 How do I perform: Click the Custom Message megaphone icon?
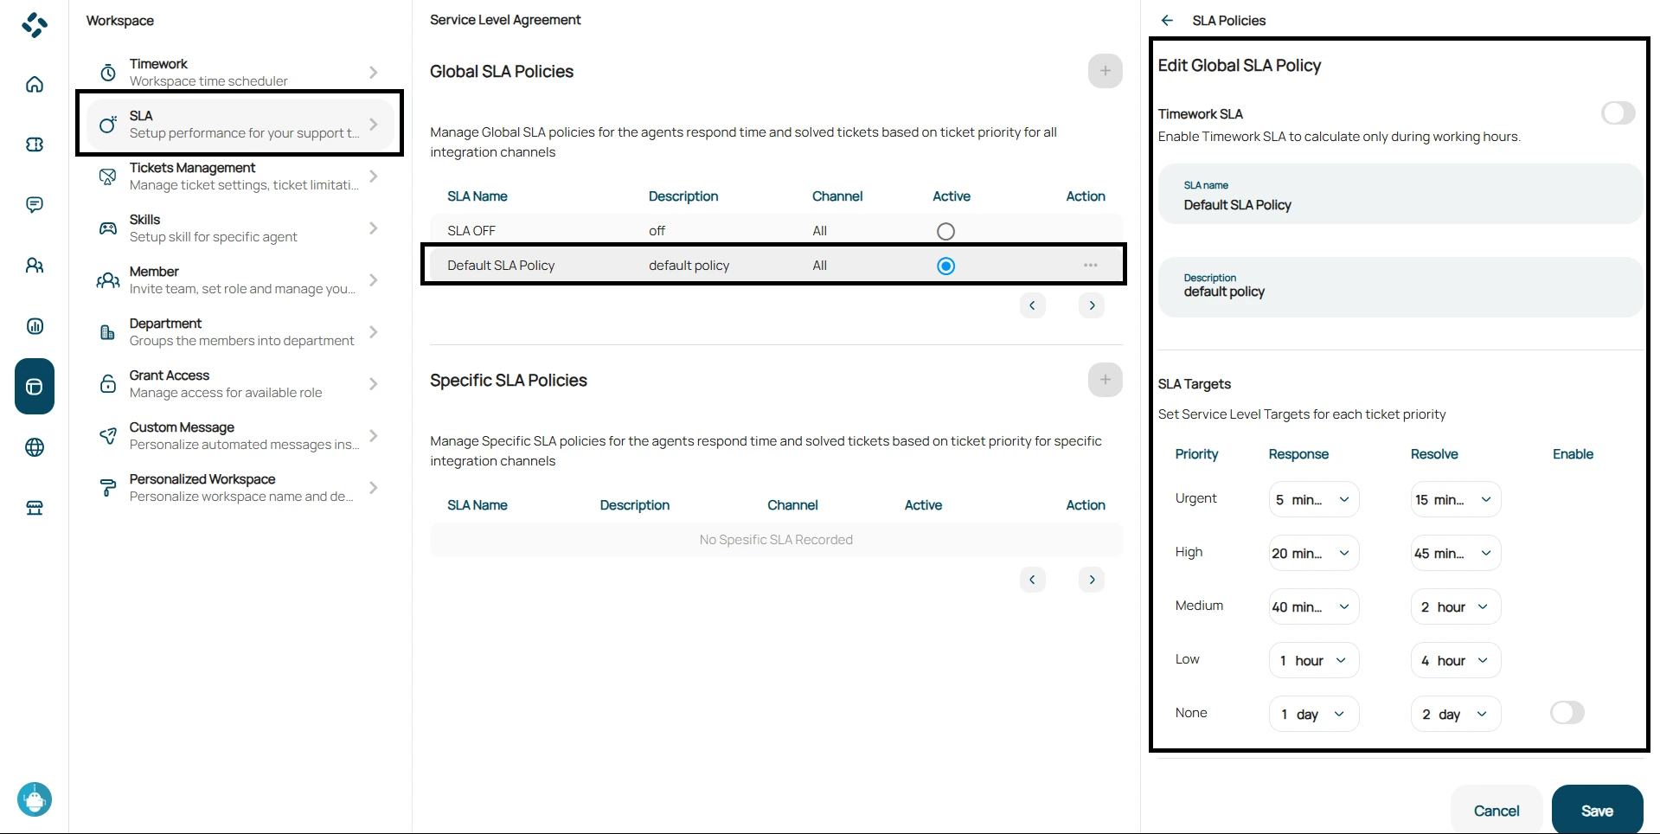pyautogui.click(x=108, y=436)
